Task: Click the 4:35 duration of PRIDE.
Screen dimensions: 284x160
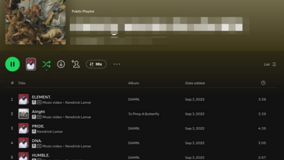Action: (262, 128)
